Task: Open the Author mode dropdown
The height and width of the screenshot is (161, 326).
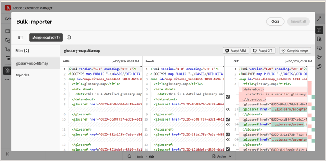Action: 222,156
